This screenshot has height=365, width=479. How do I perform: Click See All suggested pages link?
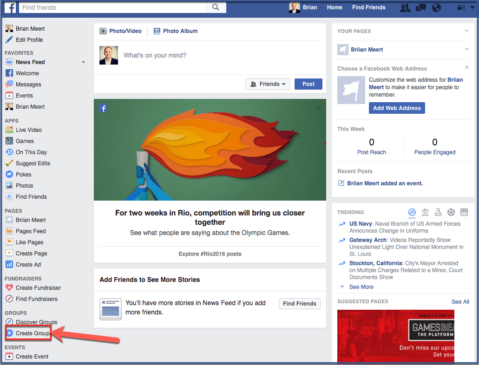click(460, 302)
